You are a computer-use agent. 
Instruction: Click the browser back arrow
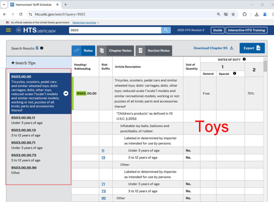(5, 14)
